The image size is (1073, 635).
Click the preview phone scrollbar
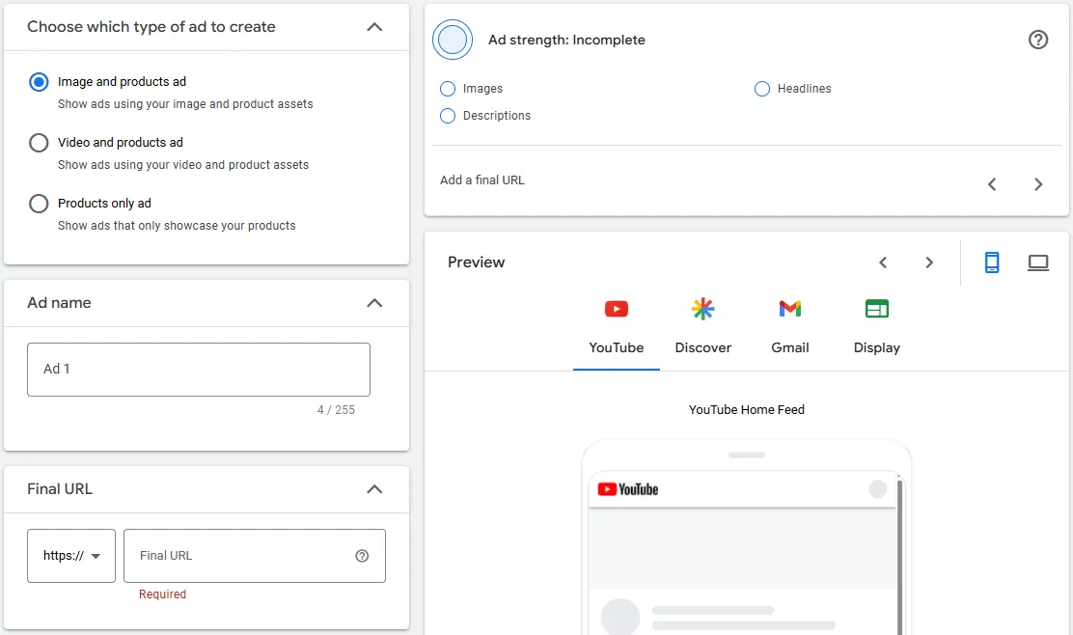coord(900,558)
